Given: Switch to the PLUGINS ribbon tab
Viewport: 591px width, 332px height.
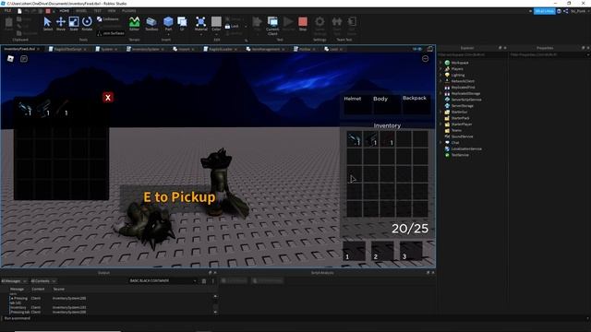Looking at the screenshot, I should (x=129, y=11).
